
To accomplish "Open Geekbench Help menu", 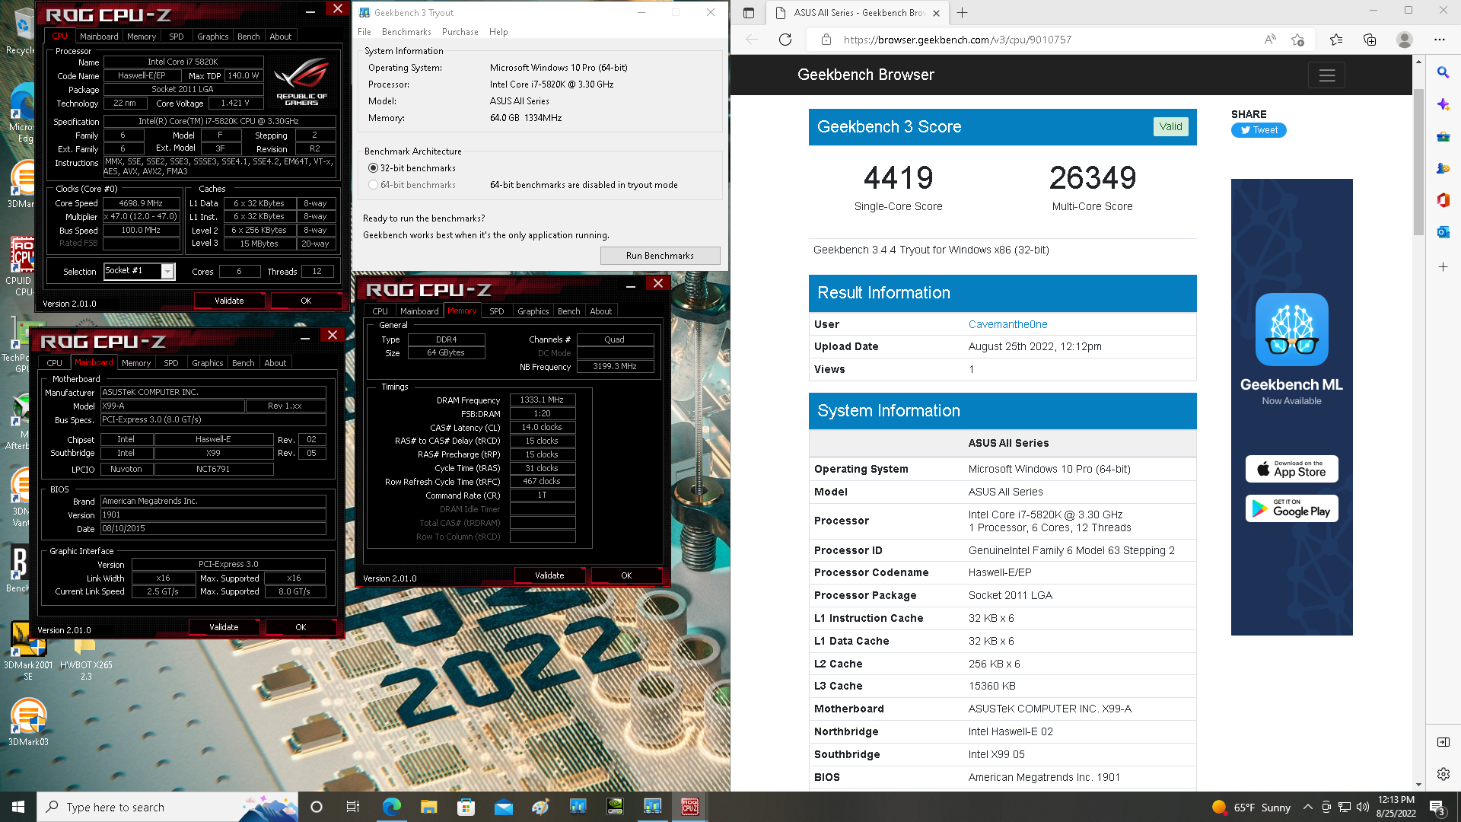I will (498, 32).
